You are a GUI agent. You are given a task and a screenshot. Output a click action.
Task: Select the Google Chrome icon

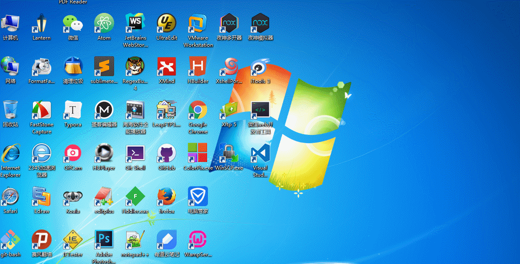198,110
